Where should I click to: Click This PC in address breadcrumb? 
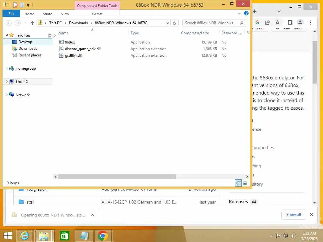click(x=56, y=23)
